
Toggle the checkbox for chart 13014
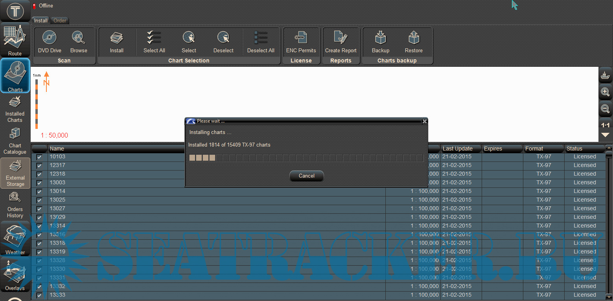(x=39, y=192)
